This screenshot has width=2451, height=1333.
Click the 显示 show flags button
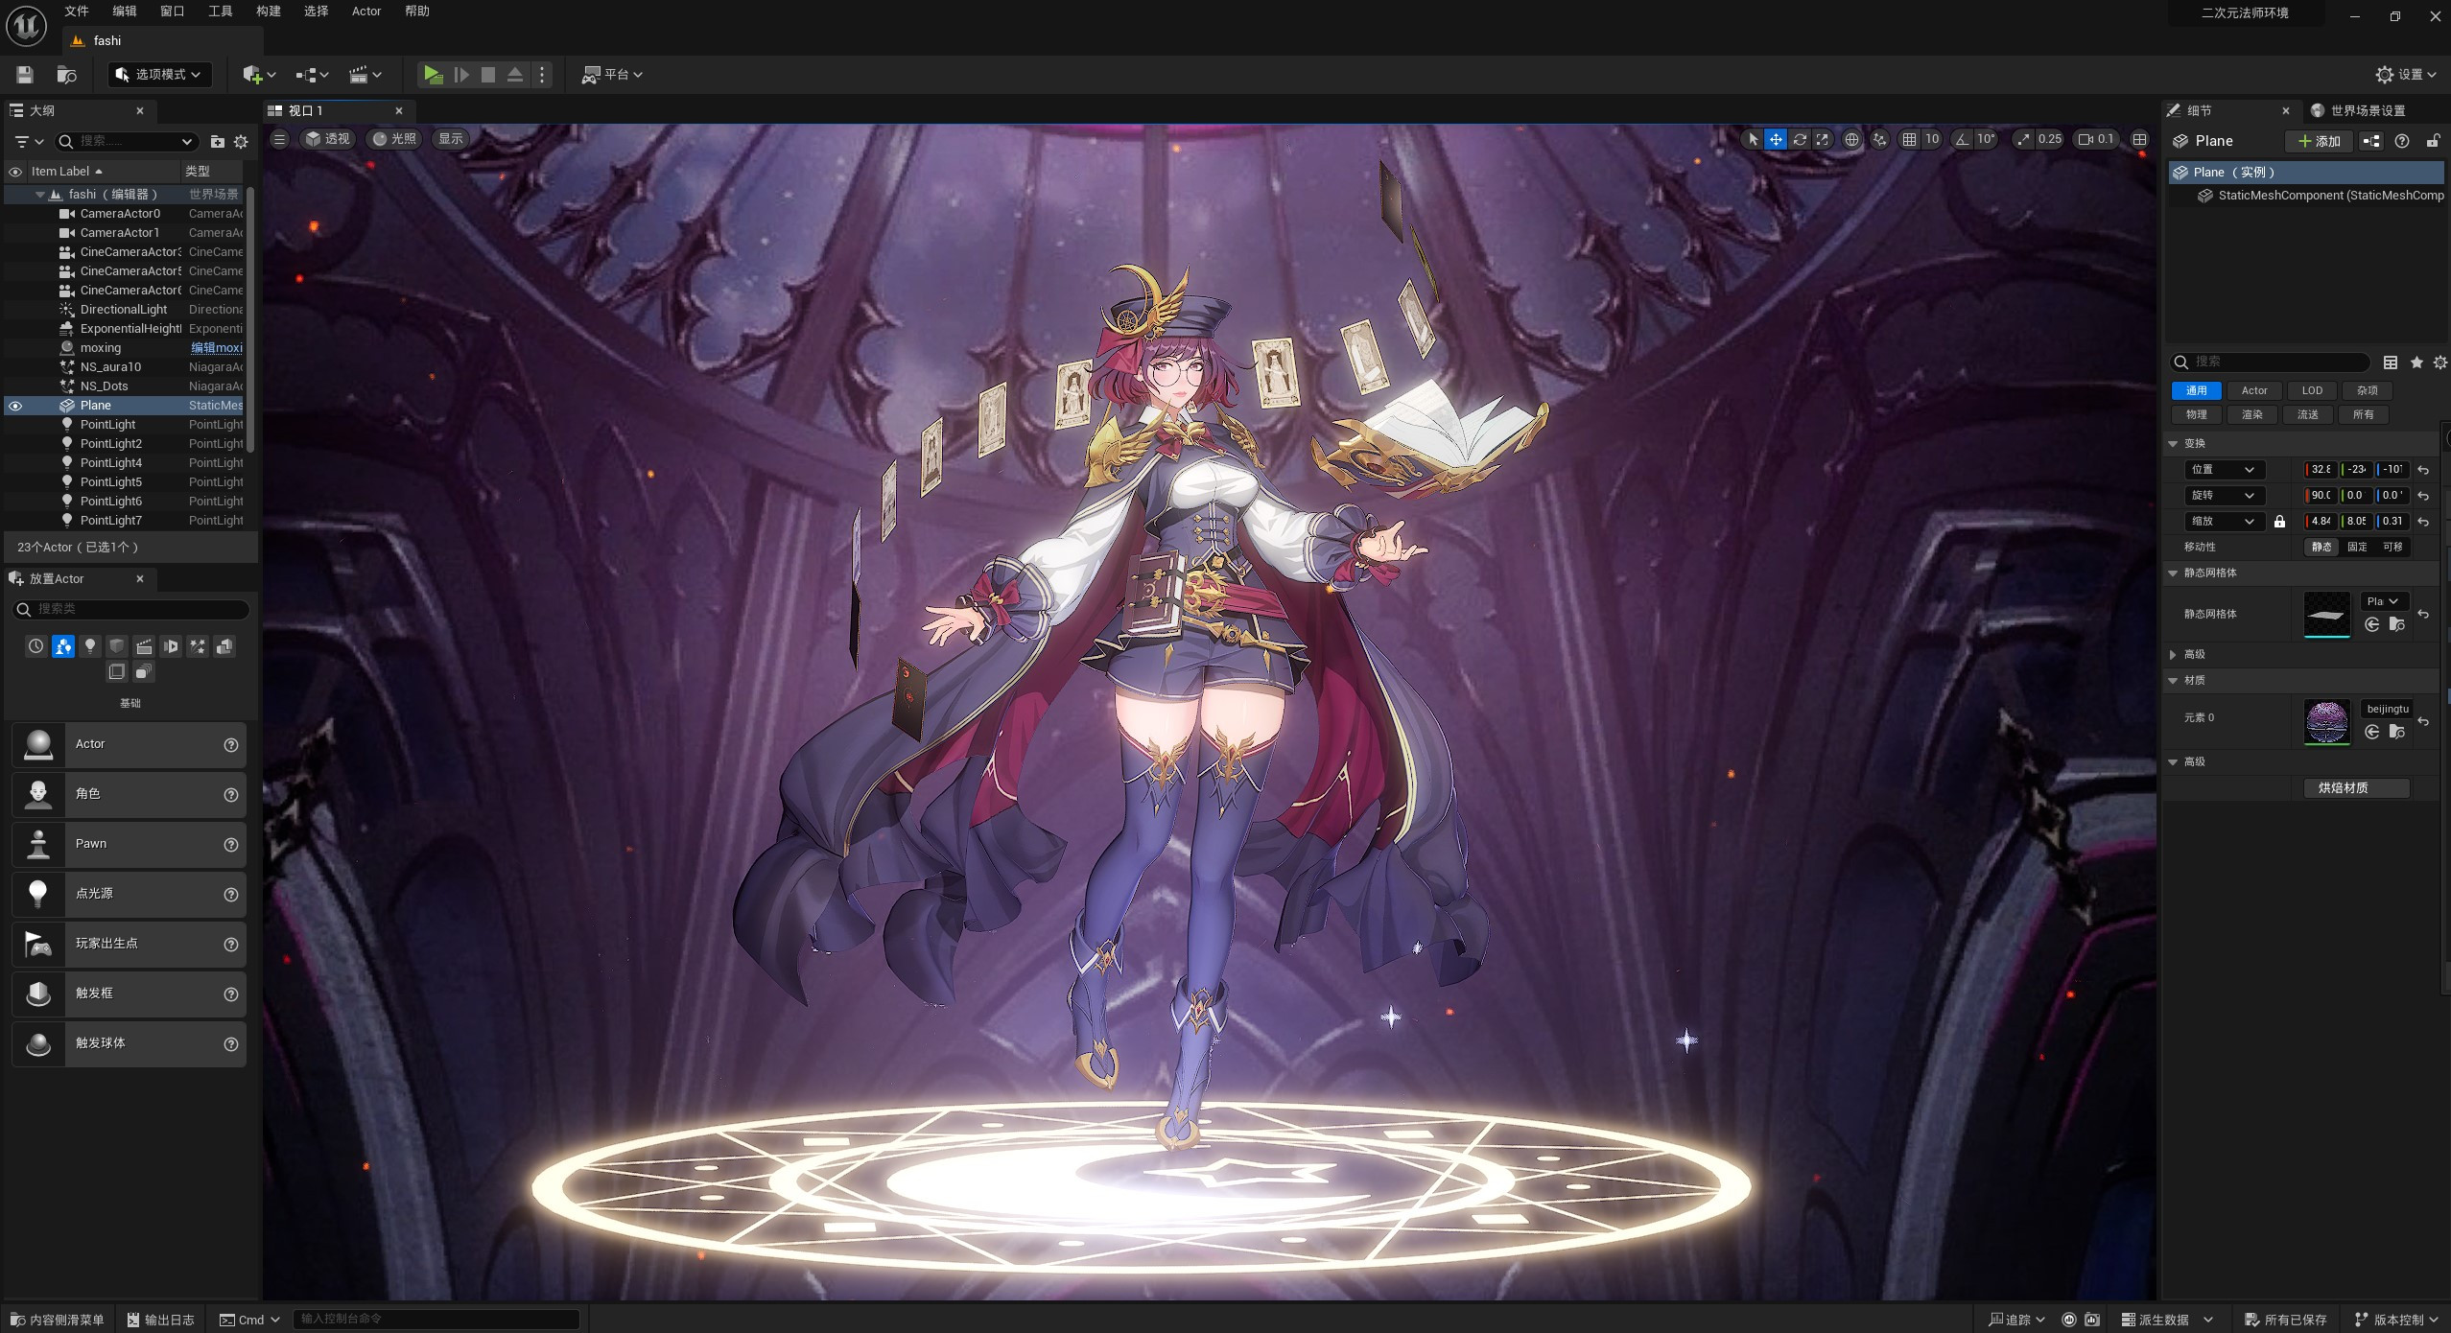[x=451, y=139]
